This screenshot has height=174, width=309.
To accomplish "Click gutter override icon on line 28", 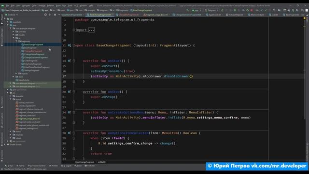I will 69,133.
